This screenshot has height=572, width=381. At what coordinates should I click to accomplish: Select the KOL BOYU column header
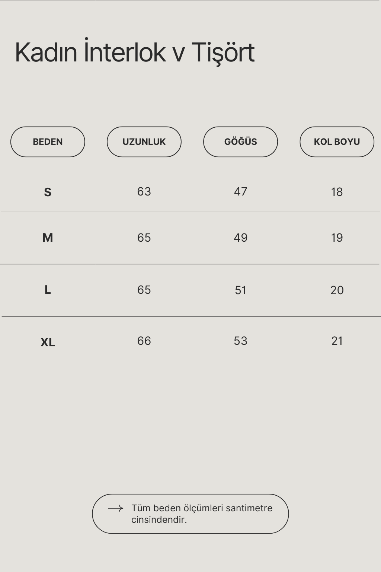(x=337, y=142)
